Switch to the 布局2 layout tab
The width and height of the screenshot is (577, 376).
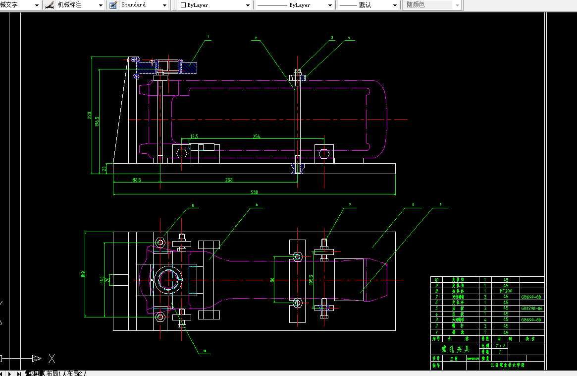tap(74, 374)
